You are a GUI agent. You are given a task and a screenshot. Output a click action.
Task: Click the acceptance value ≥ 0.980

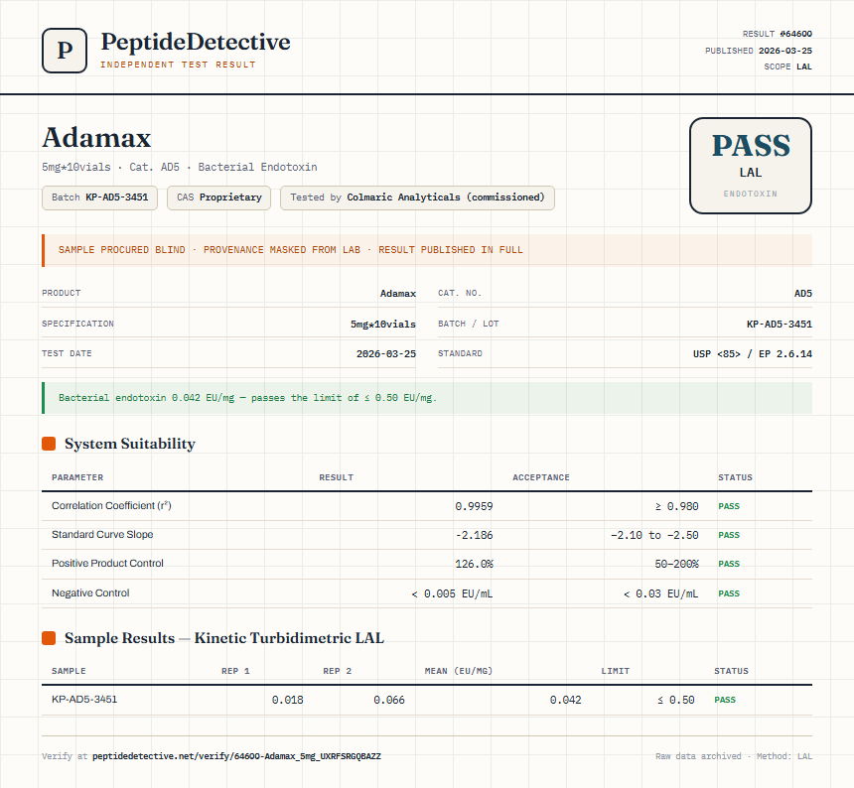(x=676, y=507)
